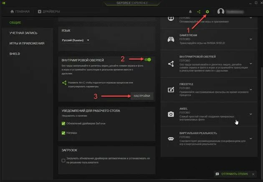This screenshot has width=263, height=182.
Task: Click the Ansel camera icon
Action: (171, 114)
